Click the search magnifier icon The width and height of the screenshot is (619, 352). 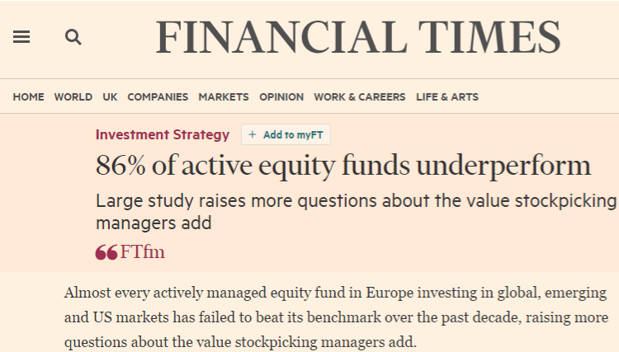click(x=73, y=37)
